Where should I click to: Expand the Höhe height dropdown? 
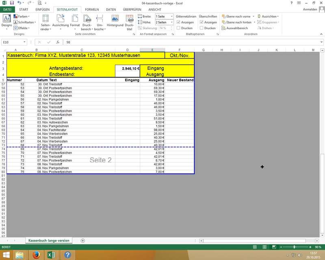click(172, 22)
